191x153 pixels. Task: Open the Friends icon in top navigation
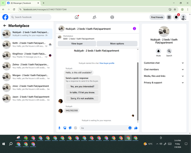point(94,17)
